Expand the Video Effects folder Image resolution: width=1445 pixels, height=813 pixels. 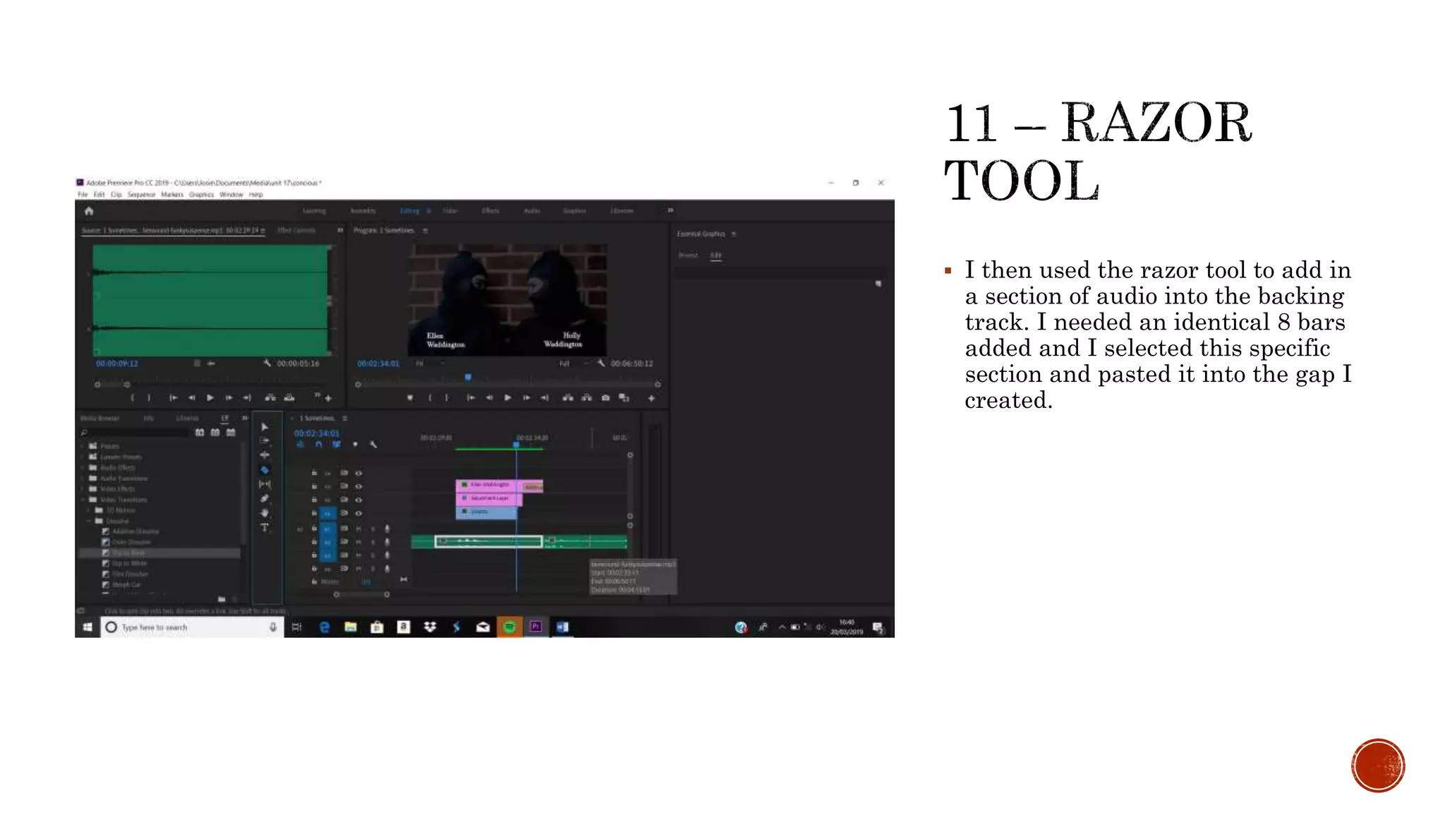pyautogui.click(x=83, y=489)
